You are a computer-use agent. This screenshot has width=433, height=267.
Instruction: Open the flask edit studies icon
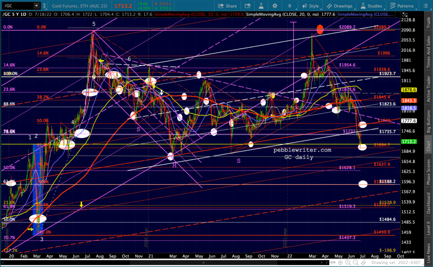coord(261,6)
